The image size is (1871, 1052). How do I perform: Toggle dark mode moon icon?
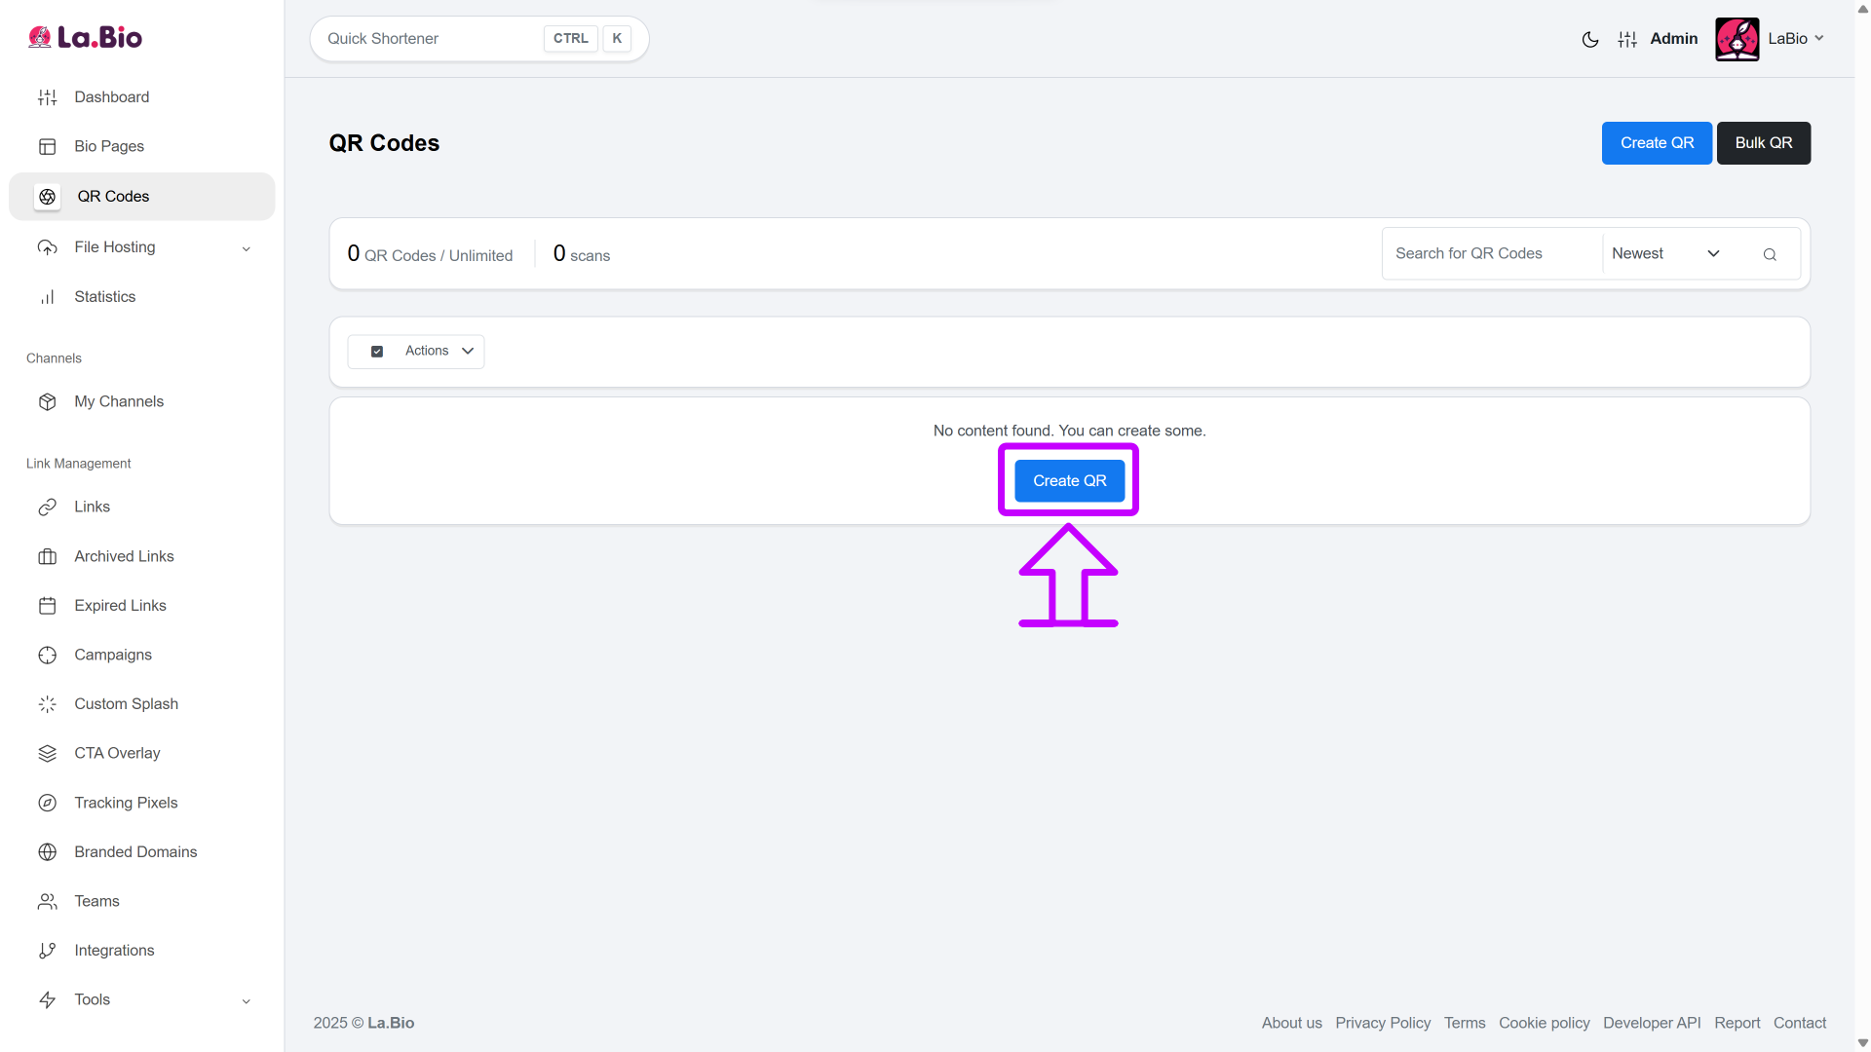point(1589,39)
